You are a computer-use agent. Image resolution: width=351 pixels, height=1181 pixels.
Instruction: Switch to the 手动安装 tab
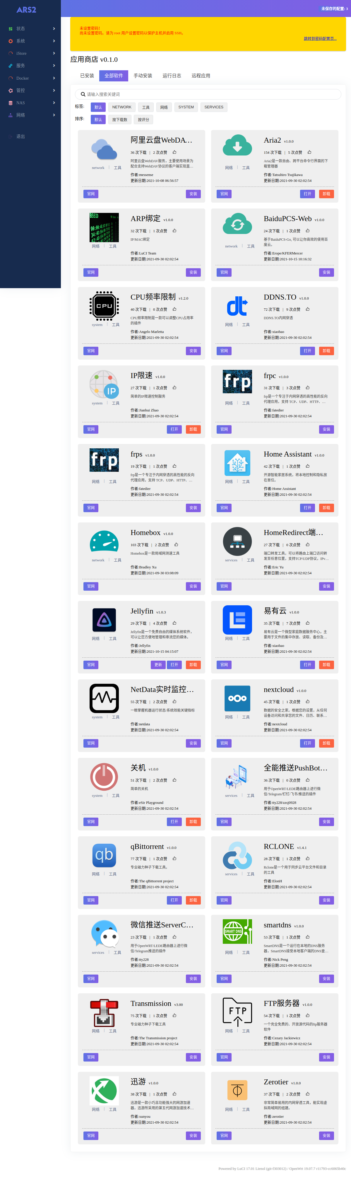[x=143, y=76]
